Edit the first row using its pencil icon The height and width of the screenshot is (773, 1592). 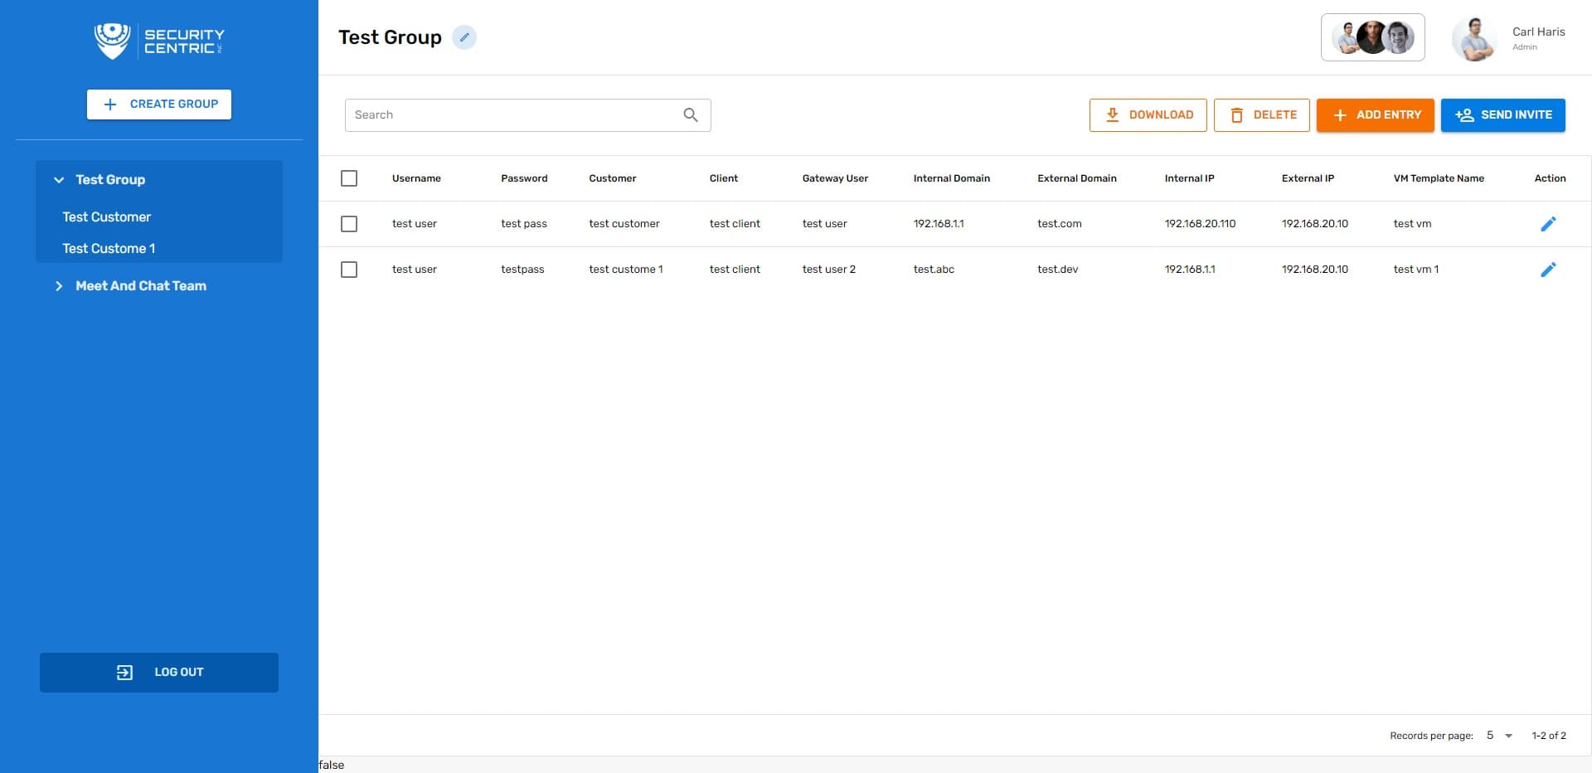click(x=1547, y=224)
